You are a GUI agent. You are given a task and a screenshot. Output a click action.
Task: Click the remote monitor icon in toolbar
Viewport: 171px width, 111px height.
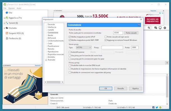pos(160,28)
